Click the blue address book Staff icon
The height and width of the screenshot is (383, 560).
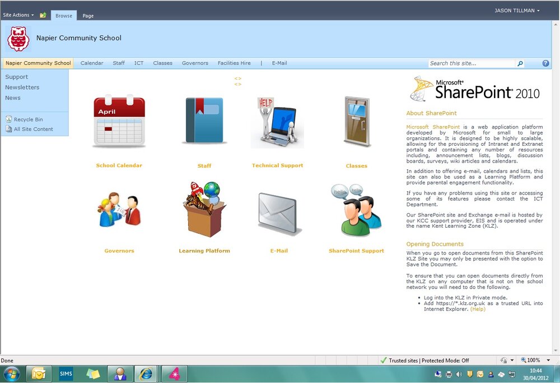point(204,120)
